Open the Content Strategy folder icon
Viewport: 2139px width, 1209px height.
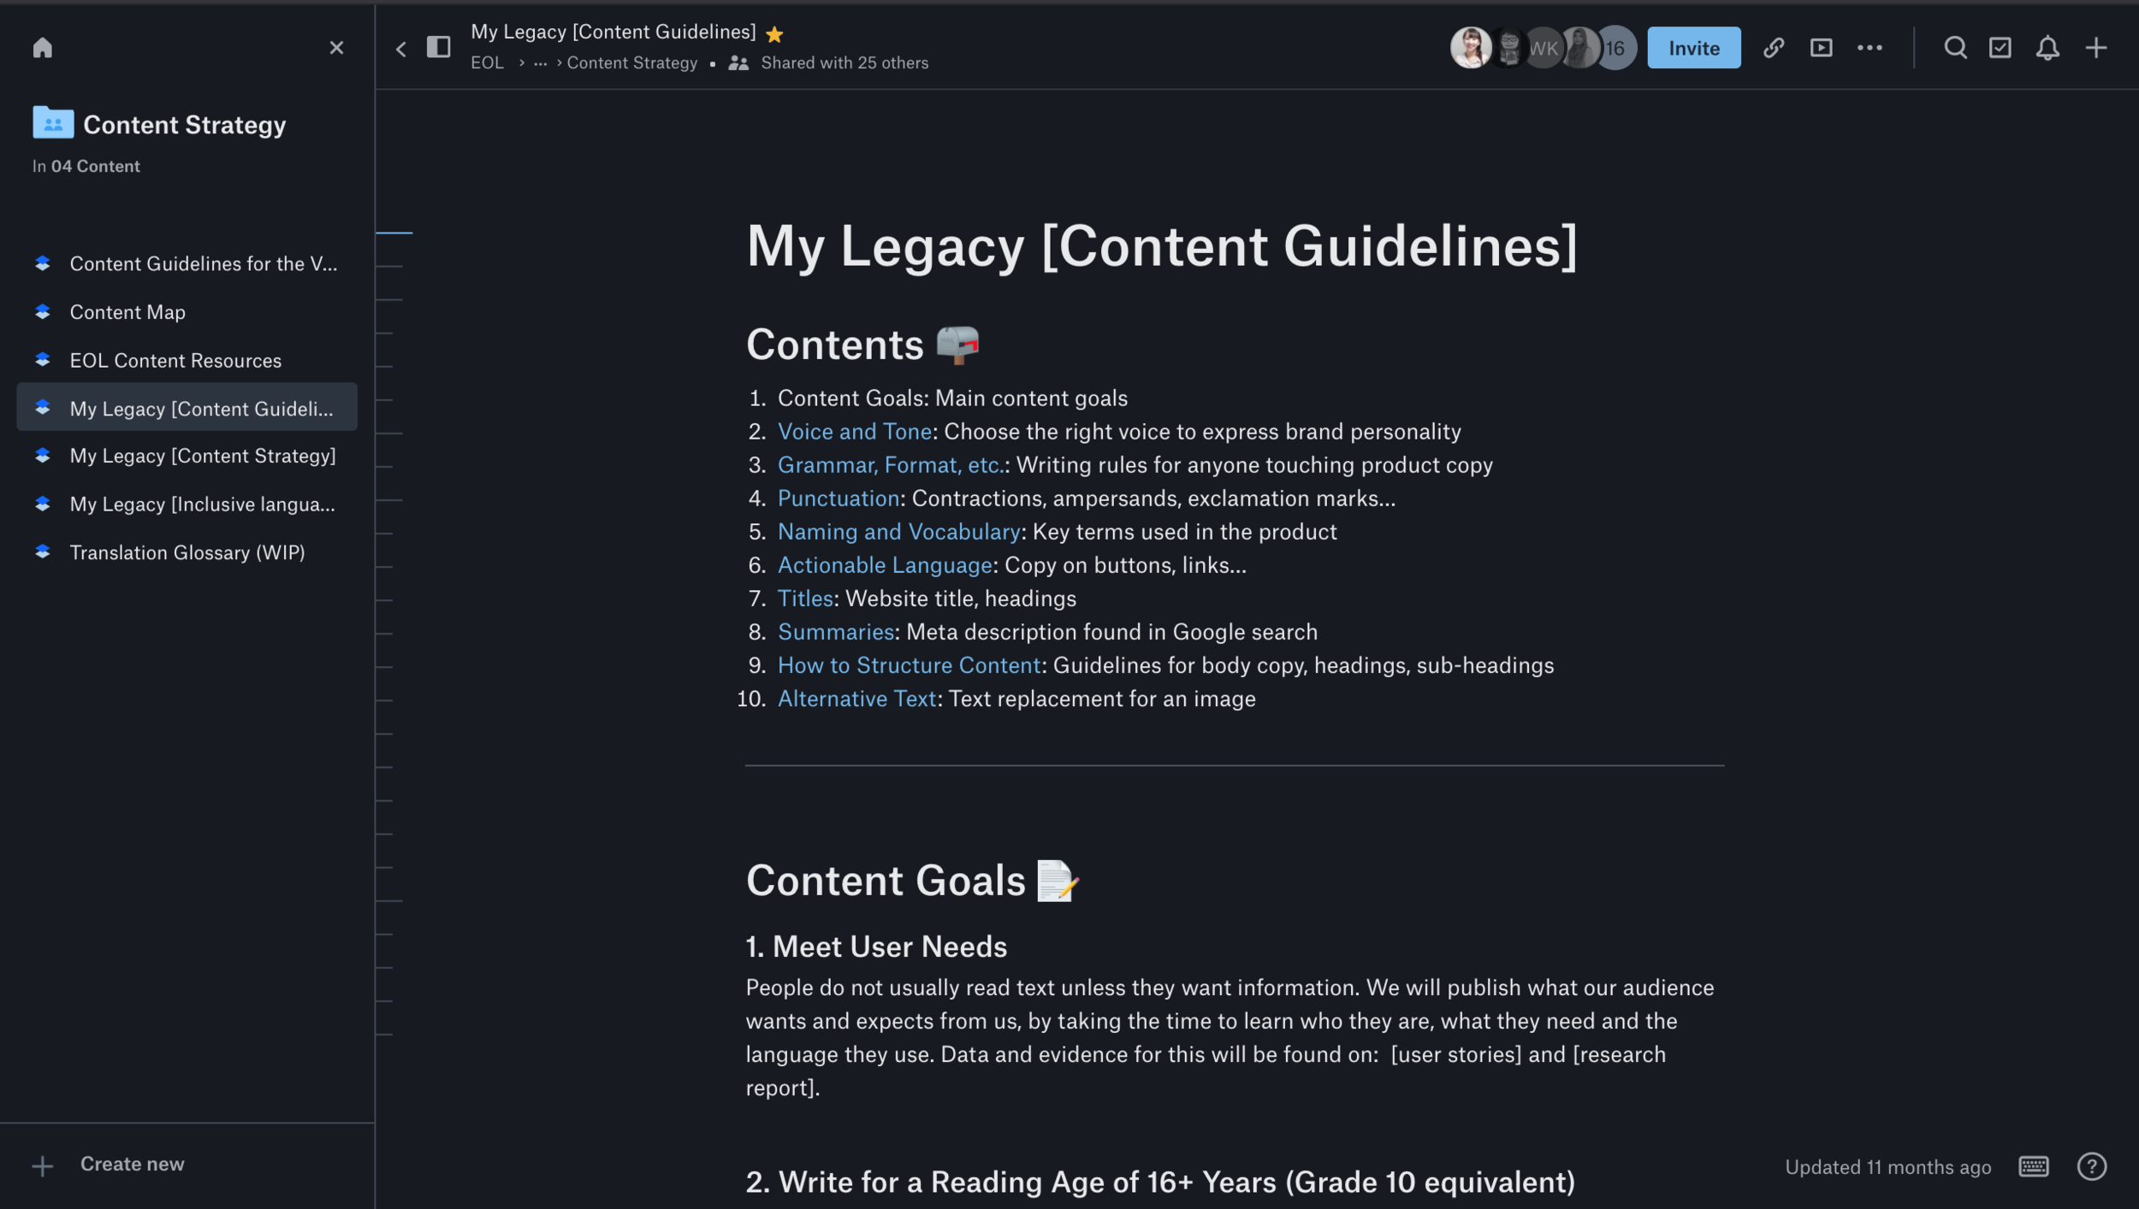pyautogui.click(x=52, y=124)
